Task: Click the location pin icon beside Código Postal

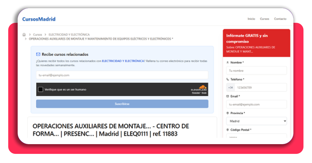Action: point(228,130)
